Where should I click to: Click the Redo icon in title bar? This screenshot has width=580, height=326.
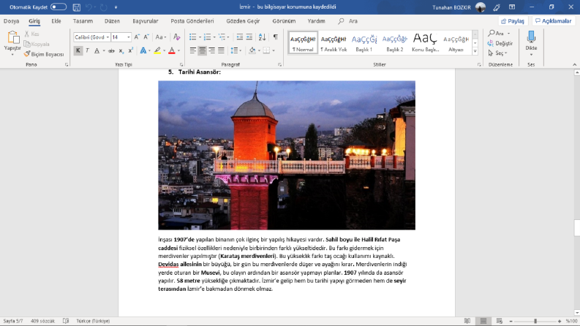(104, 7)
